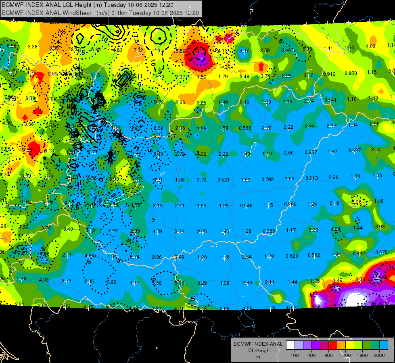Click the legend tick label 2000
395x363 pixels.
[x=379, y=355]
